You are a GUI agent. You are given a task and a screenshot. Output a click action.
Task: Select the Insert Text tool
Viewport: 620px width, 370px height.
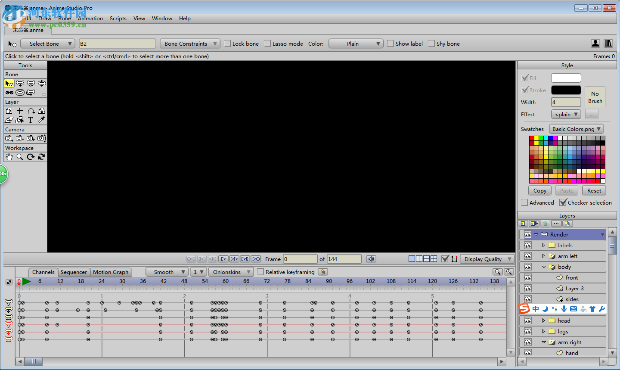pos(30,120)
